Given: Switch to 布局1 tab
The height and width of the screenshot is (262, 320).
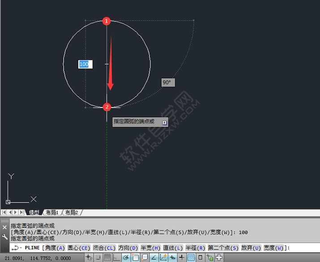Looking at the screenshot, I should coord(52,213).
